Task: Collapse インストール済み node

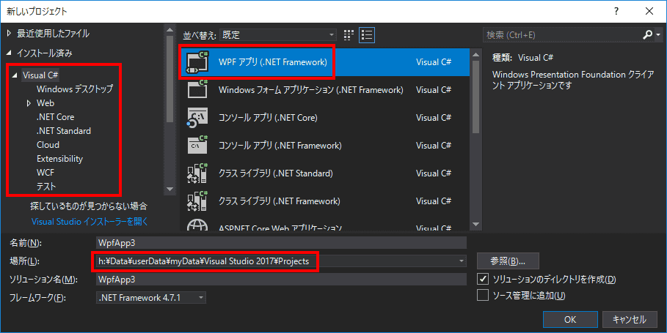Action: tap(9, 53)
